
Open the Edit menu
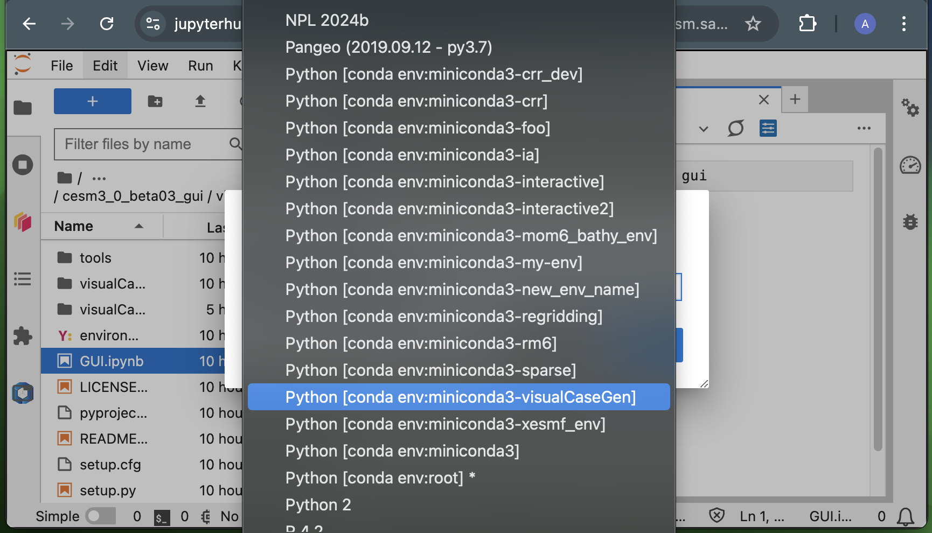pos(105,66)
